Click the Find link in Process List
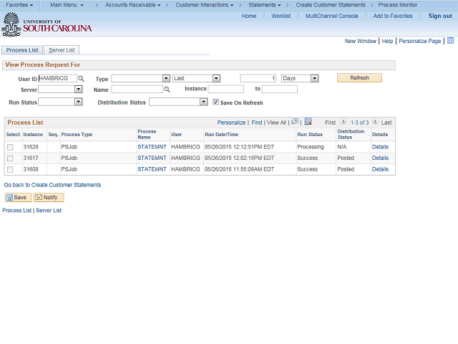 tap(257, 123)
